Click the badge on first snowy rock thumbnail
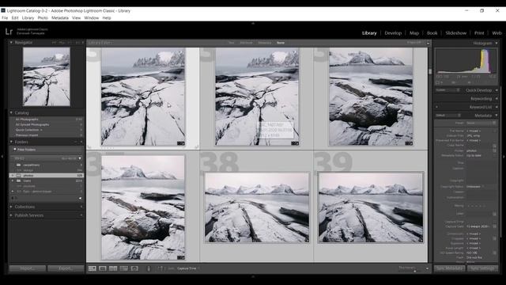The image size is (506, 285). [x=181, y=143]
